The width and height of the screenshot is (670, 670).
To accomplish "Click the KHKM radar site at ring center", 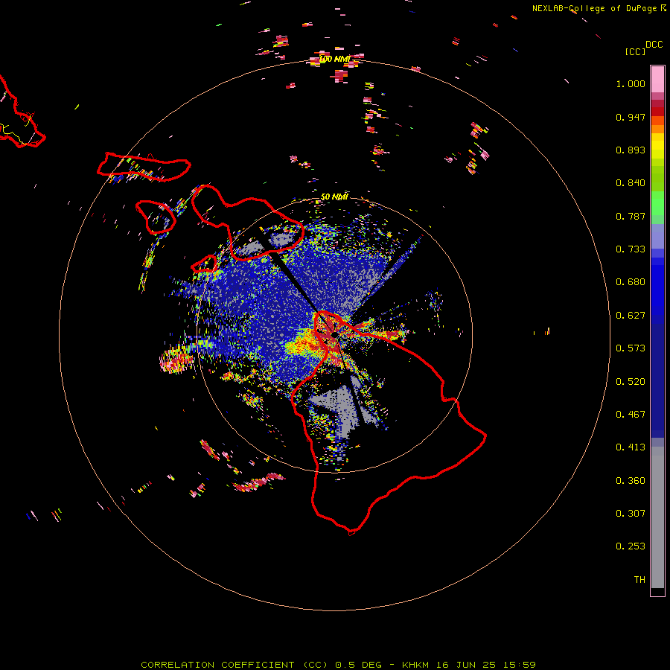I will 334,334.
